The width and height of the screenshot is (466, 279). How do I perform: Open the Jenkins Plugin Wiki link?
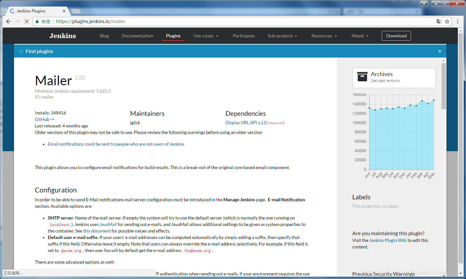click(388, 240)
